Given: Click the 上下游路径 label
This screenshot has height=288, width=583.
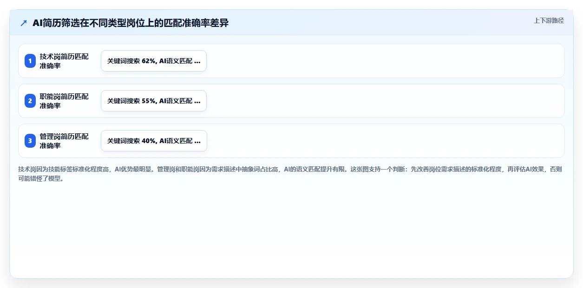Looking at the screenshot, I should [x=549, y=20].
